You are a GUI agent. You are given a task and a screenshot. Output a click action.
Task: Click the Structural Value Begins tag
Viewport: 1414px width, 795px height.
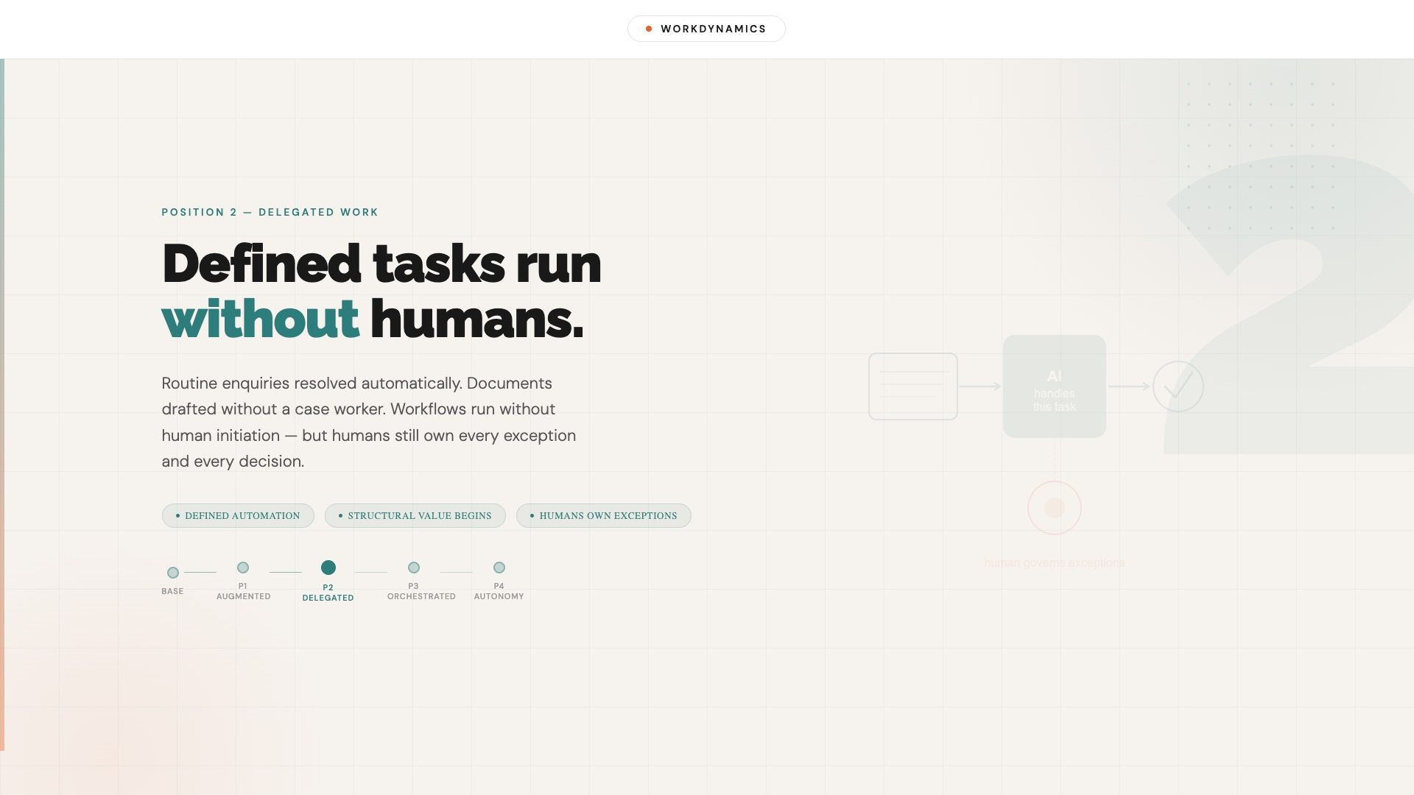(415, 516)
